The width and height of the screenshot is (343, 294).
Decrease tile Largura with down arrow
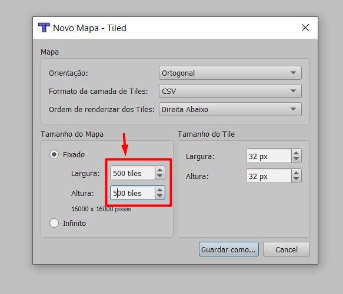[297, 159]
